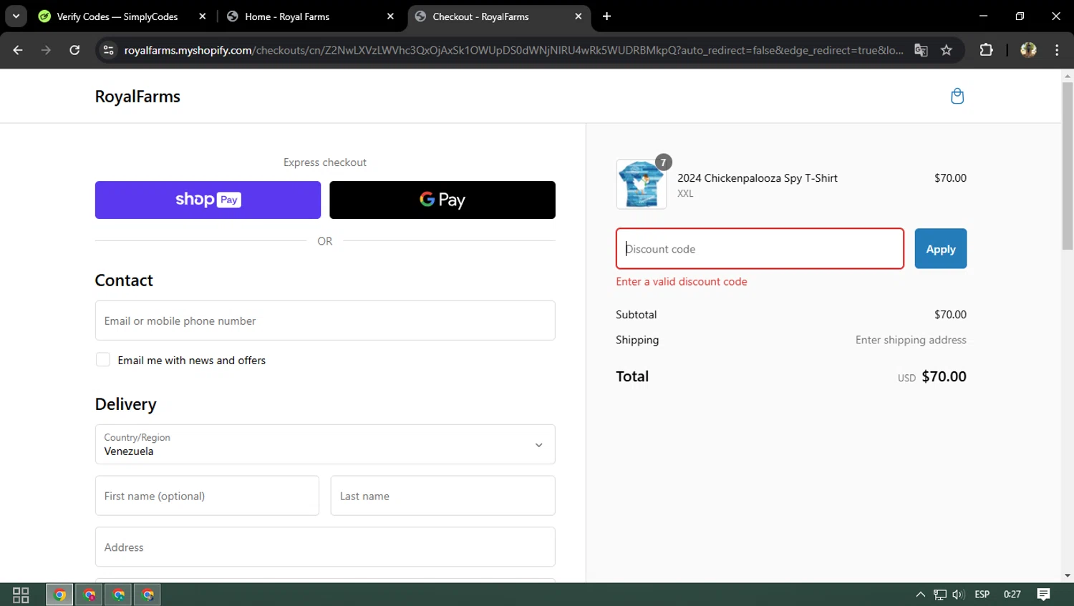The image size is (1074, 606).
Task: Open the volume speaker tray icon
Action: tap(959, 595)
